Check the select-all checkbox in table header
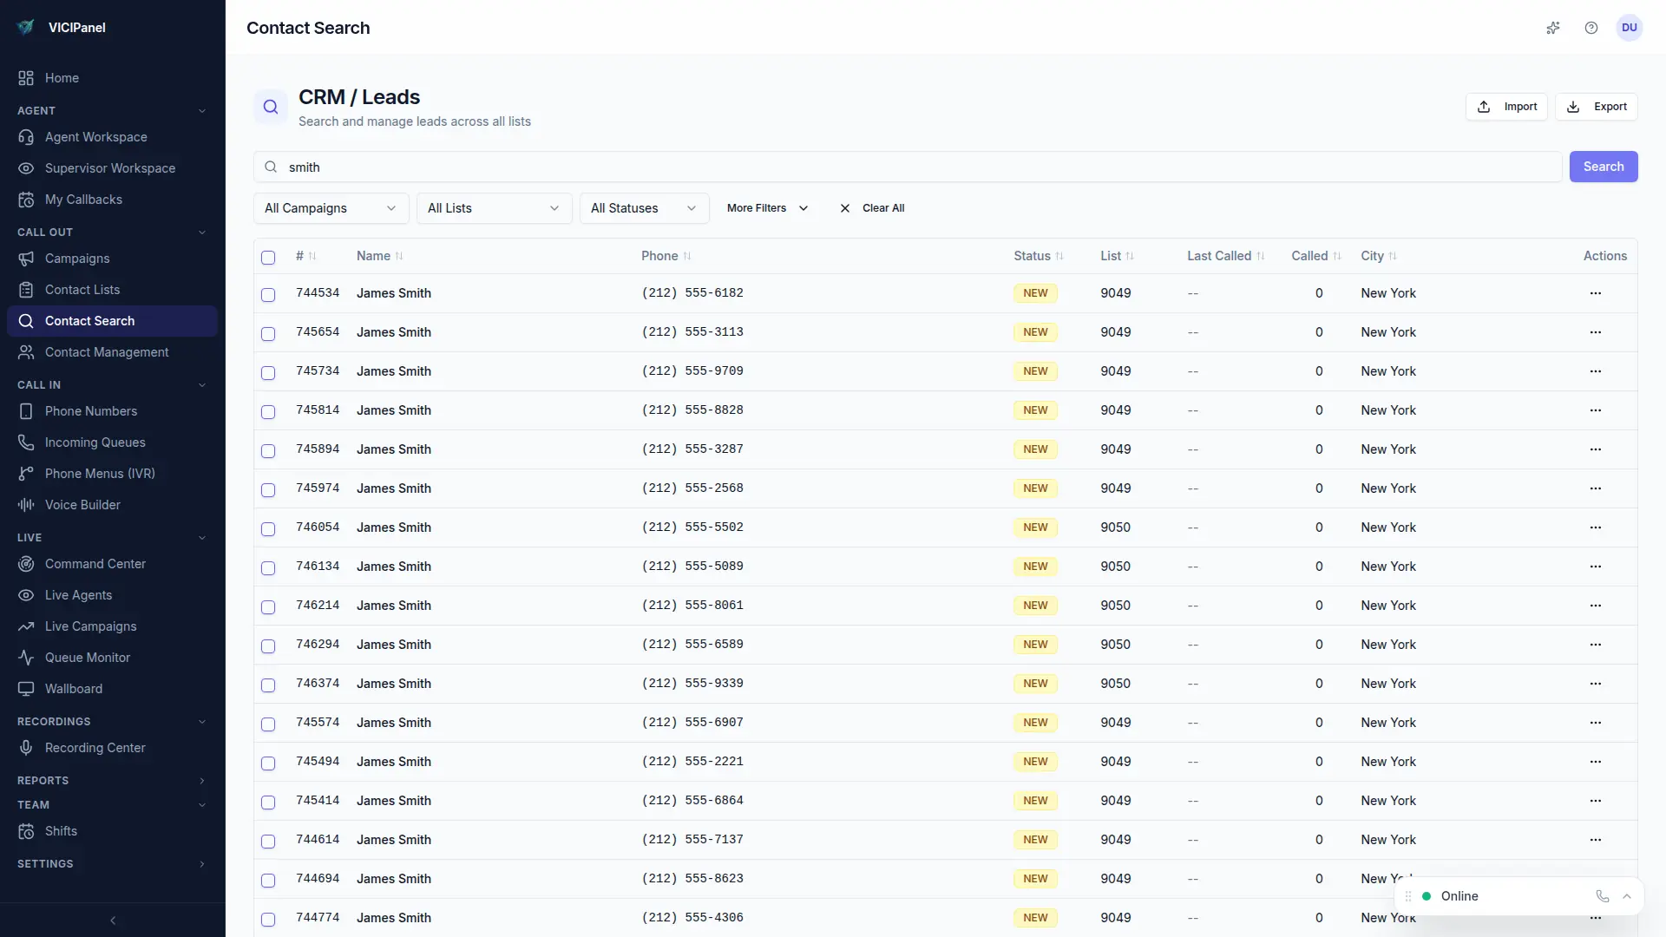The image size is (1666, 937). point(268,258)
